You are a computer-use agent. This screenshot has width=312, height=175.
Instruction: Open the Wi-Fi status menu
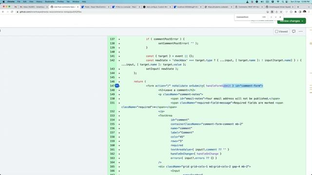tap(278, 1)
